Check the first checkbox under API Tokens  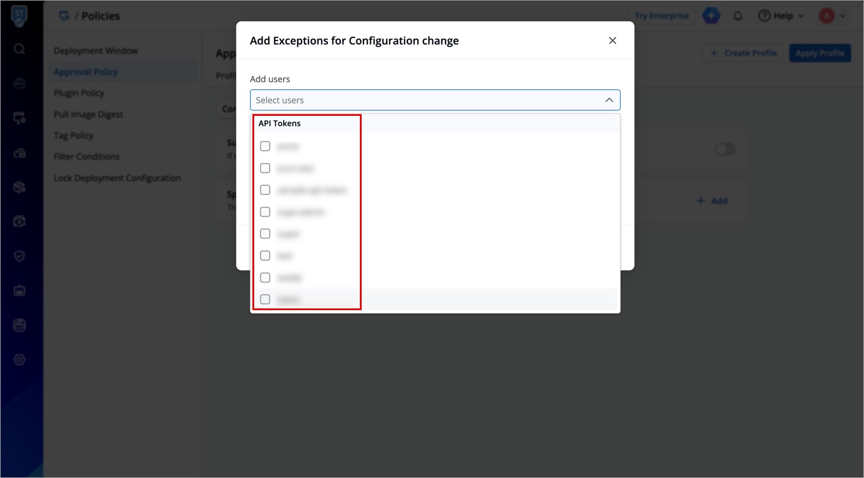265,146
